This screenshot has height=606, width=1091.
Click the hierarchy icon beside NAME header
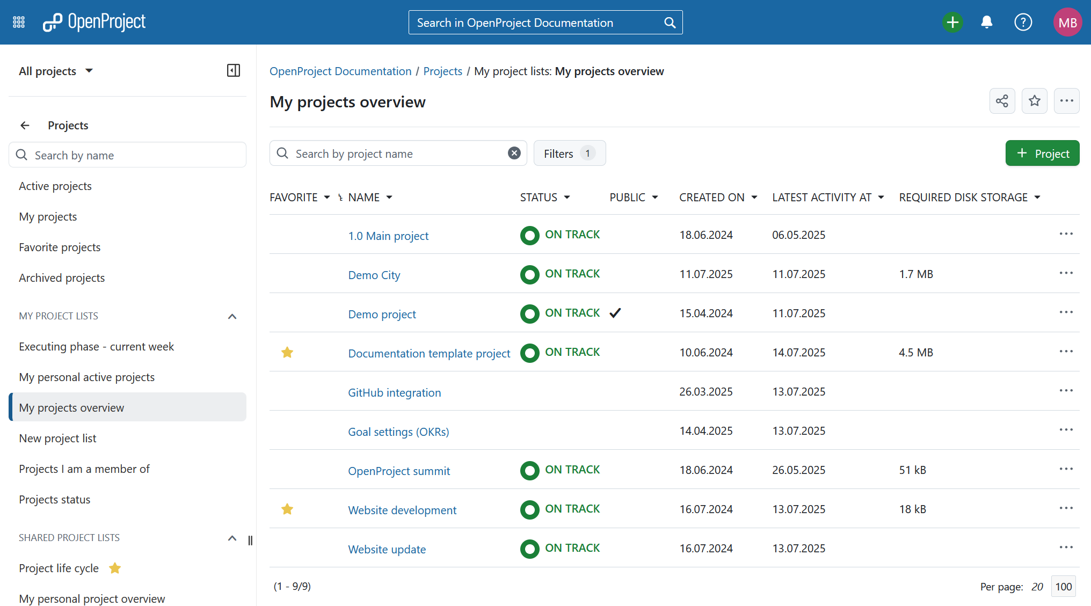[340, 198]
